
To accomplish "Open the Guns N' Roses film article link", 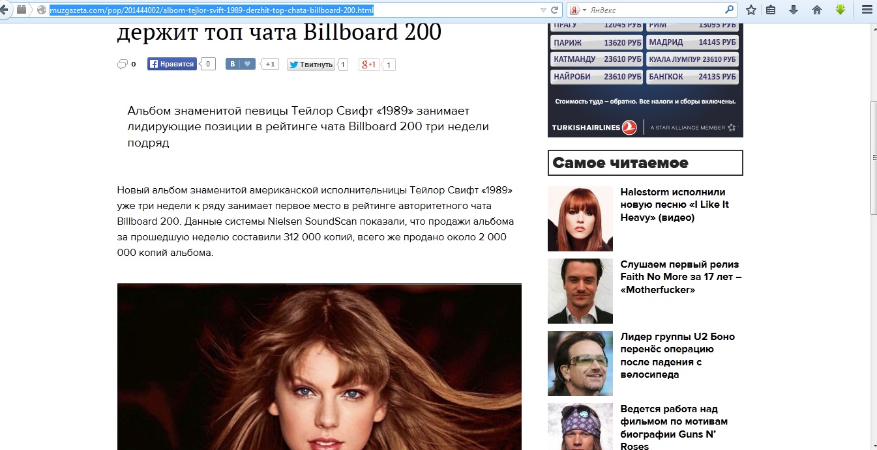I will [x=674, y=427].
